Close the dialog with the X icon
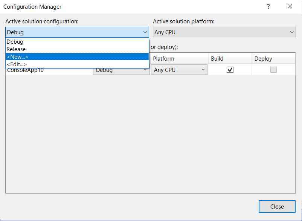 coord(290,6)
